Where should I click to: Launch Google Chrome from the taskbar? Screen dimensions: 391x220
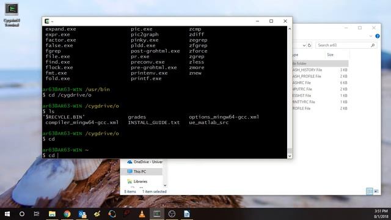(67, 214)
